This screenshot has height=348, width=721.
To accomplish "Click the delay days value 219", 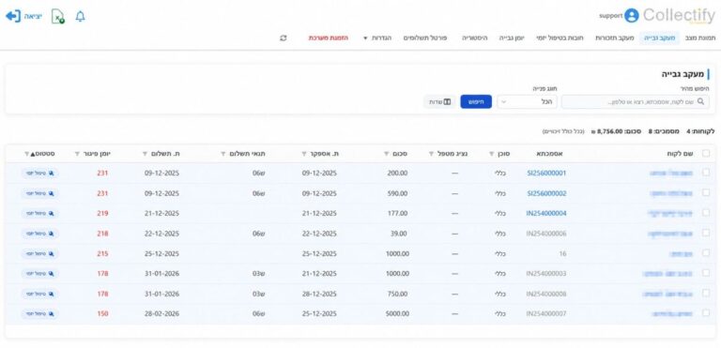I will 102,213.
